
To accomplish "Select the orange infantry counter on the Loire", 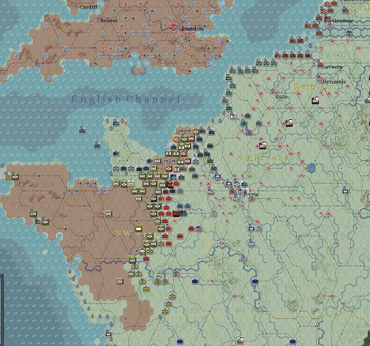I will [x=146, y=259].
